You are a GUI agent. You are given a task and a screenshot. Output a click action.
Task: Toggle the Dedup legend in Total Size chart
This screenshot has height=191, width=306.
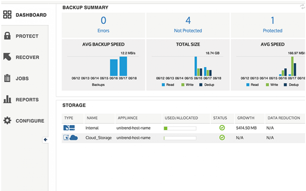207,85
